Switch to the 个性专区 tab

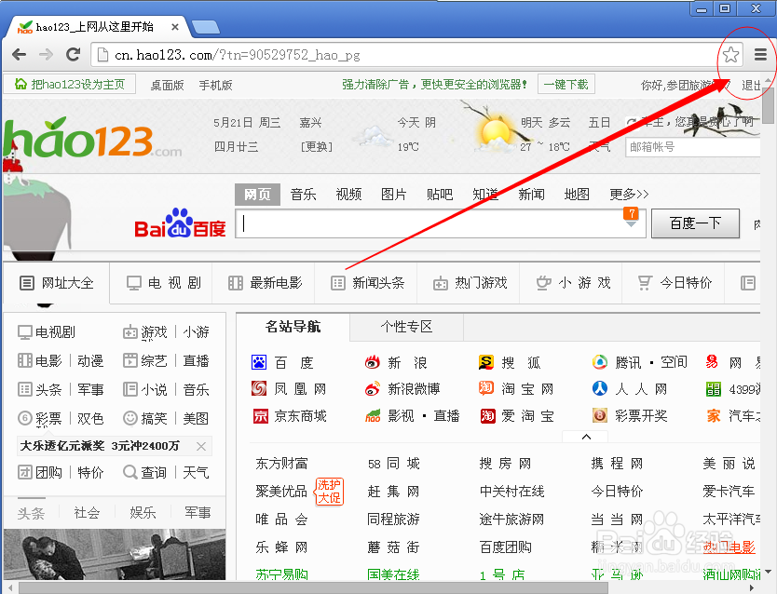[x=406, y=327]
